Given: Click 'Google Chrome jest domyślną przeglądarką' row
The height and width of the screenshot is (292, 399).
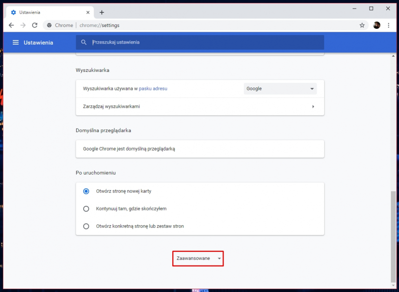Looking at the screenshot, I should 200,149.
